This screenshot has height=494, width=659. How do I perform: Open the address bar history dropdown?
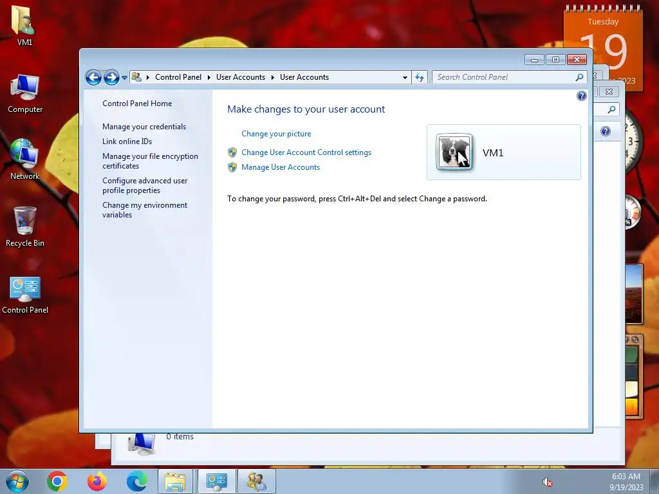tap(405, 77)
